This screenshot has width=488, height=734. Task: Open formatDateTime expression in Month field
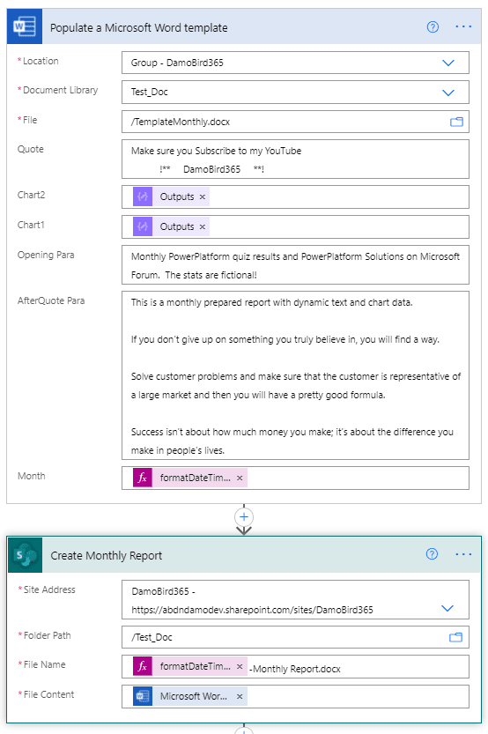(189, 478)
